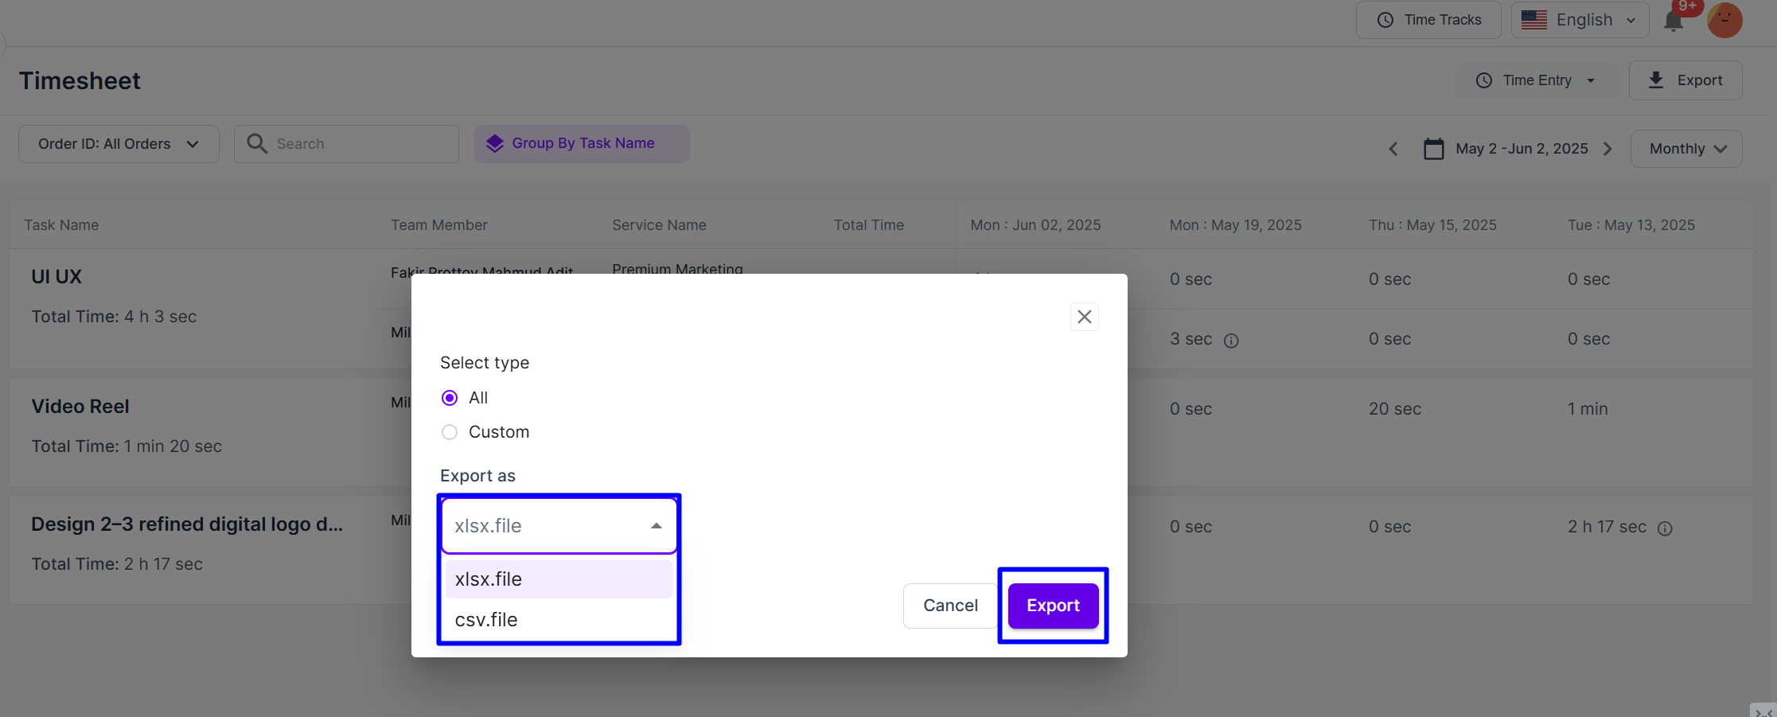Open the user avatar profile menu
The image size is (1777, 717).
coord(1724,20)
